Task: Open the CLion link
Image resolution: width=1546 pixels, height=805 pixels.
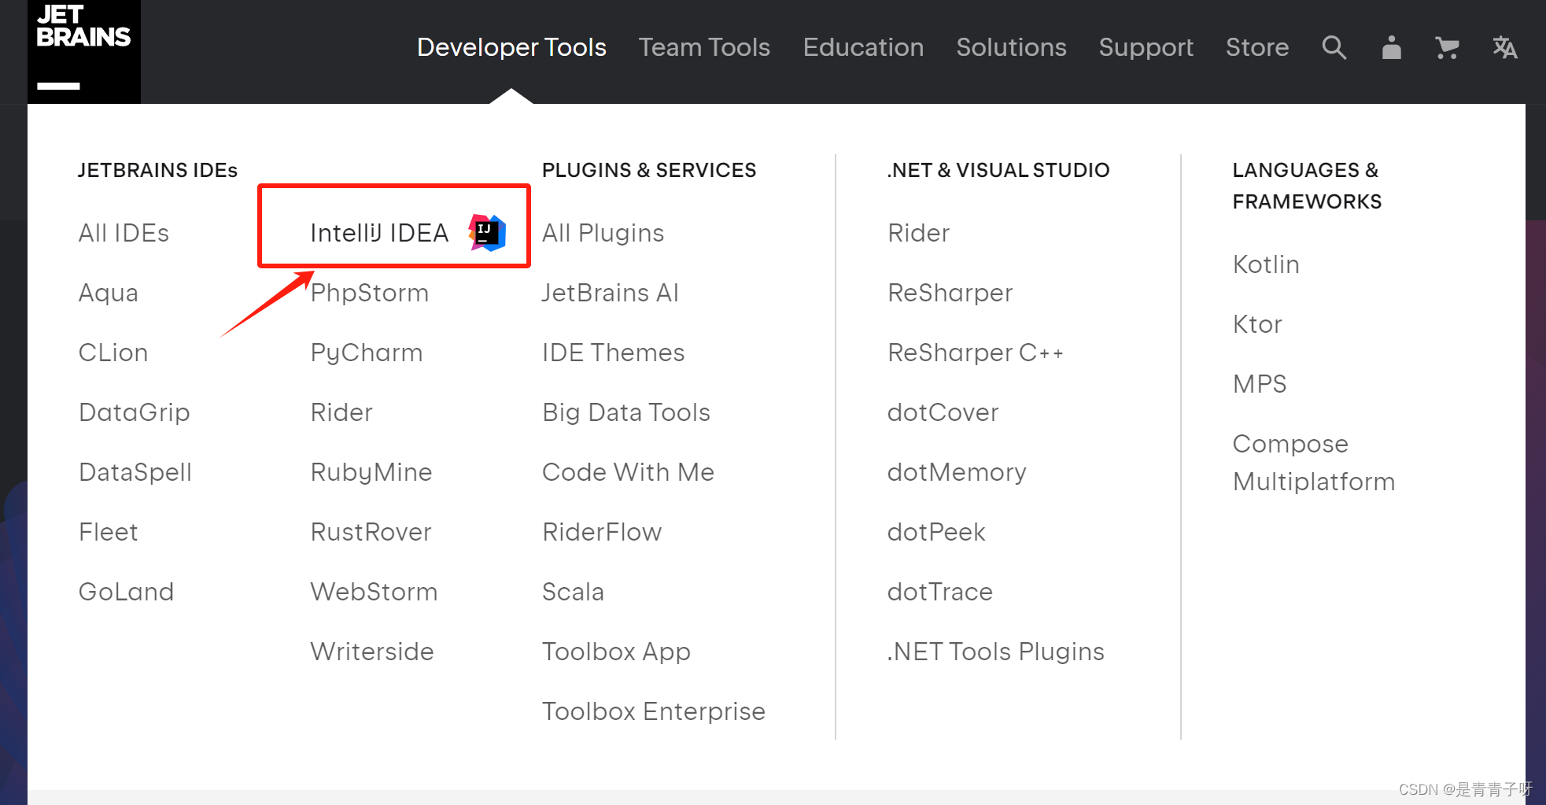Action: (x=113, y=353)
